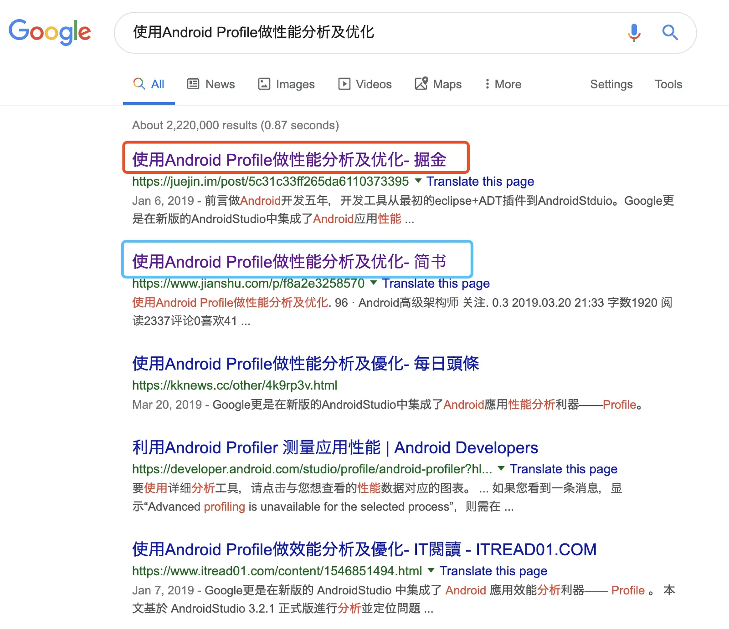Start voice search with the microphone icon
The height and width of the screenshot is (629, 729).
tap(634, 32)
